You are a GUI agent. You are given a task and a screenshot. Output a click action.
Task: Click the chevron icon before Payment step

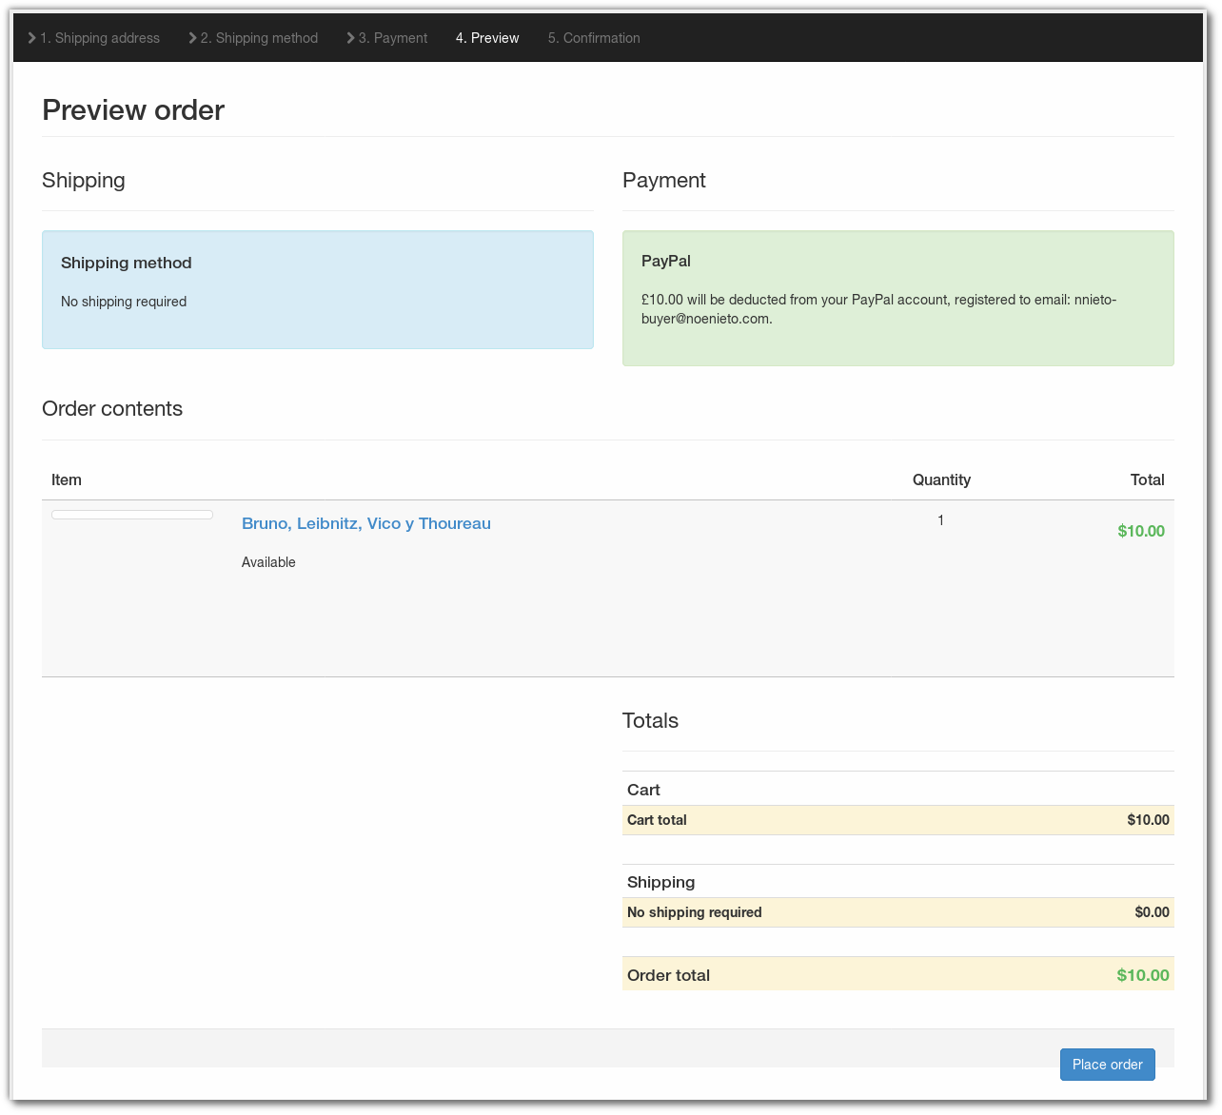point(351,38)
